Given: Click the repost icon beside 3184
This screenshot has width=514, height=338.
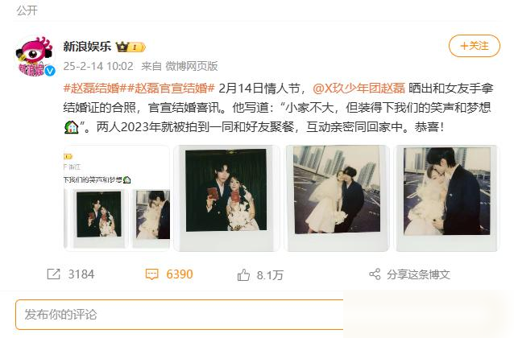Looking at the screenshot, I should tap(53, 274).
